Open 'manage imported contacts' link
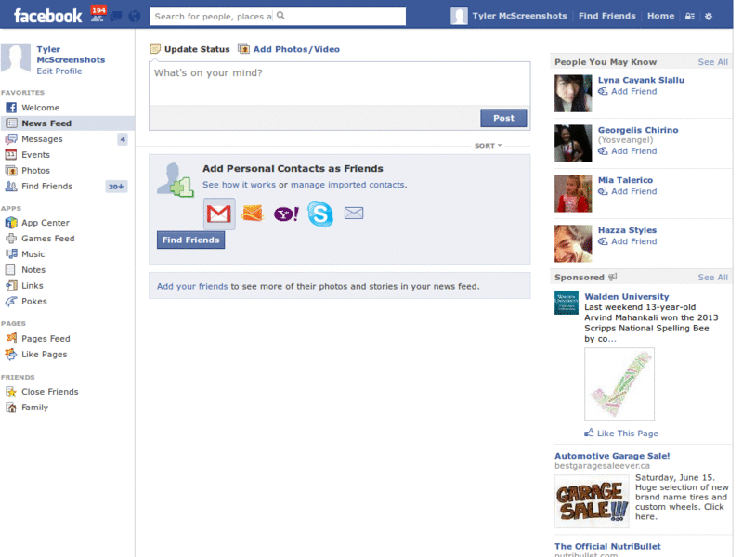 (347, 185)
